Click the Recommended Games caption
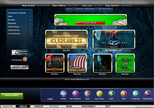154x108 pixels. [x=114, y=50]
